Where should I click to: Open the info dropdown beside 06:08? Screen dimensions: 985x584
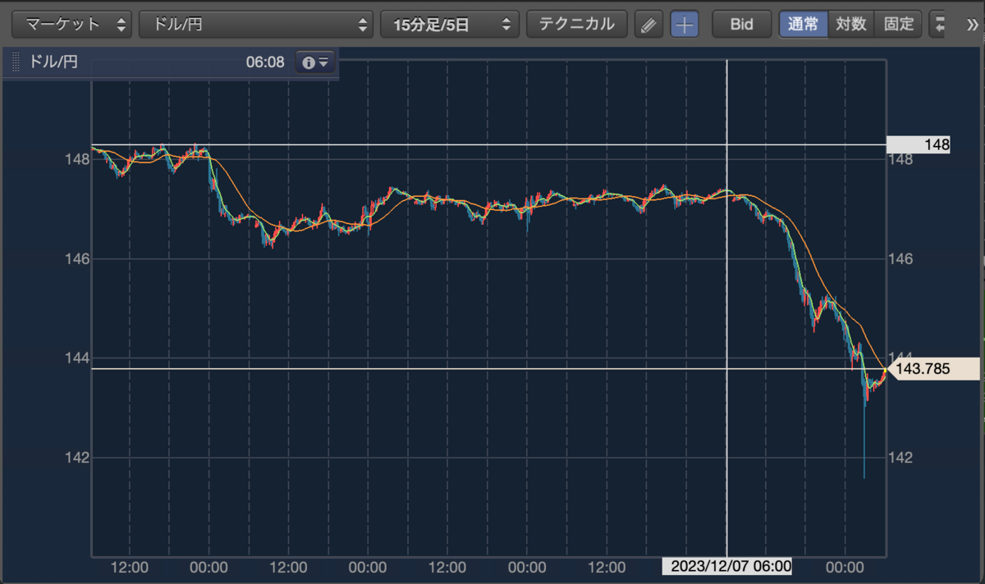tap(315, 62)
